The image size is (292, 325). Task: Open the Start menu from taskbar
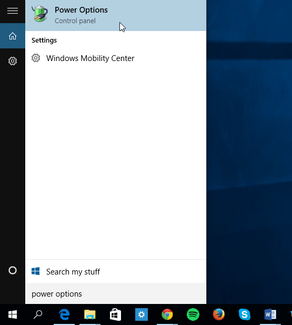13,314
